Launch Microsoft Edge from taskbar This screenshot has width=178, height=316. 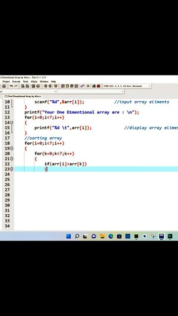click(x=111, y=236)
